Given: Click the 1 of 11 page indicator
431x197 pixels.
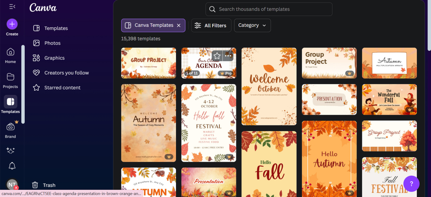Looking at the screenshot, I should [x=192, y=74].
